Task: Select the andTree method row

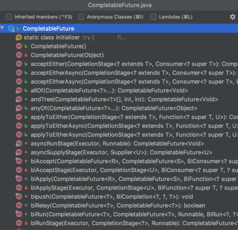Action: tap(119, 99)
